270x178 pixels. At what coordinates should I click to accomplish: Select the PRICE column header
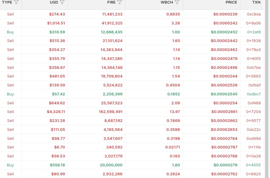coord(231,2)
